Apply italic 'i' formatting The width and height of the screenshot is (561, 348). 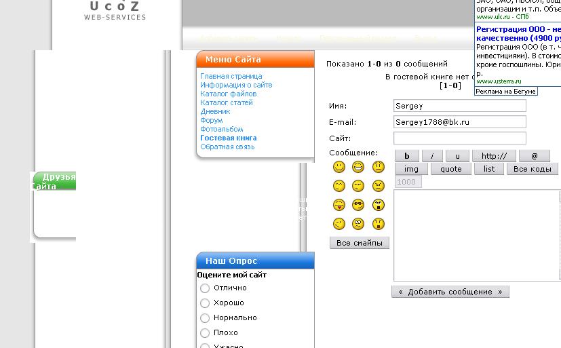point(432,156)
